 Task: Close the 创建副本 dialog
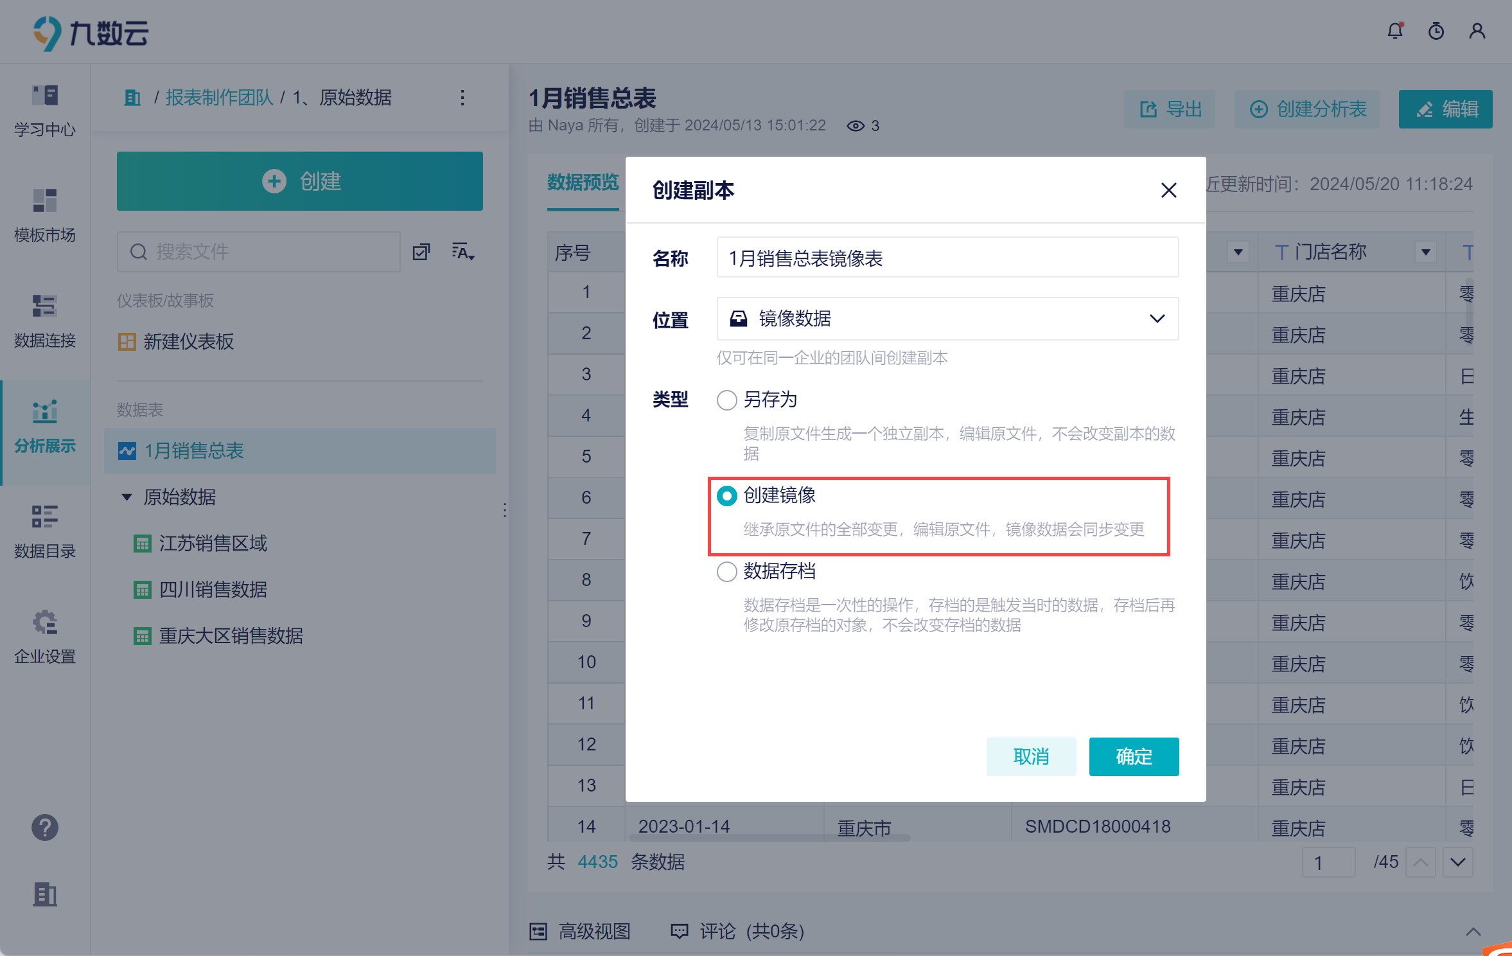1168,190
